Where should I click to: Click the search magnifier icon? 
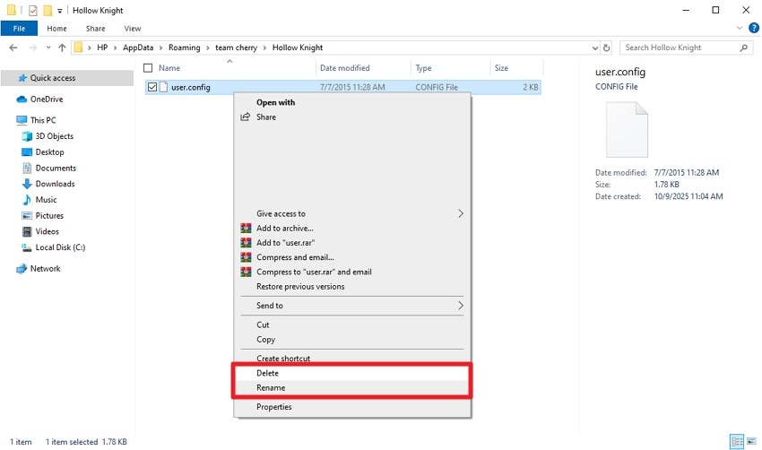[743, 48]
